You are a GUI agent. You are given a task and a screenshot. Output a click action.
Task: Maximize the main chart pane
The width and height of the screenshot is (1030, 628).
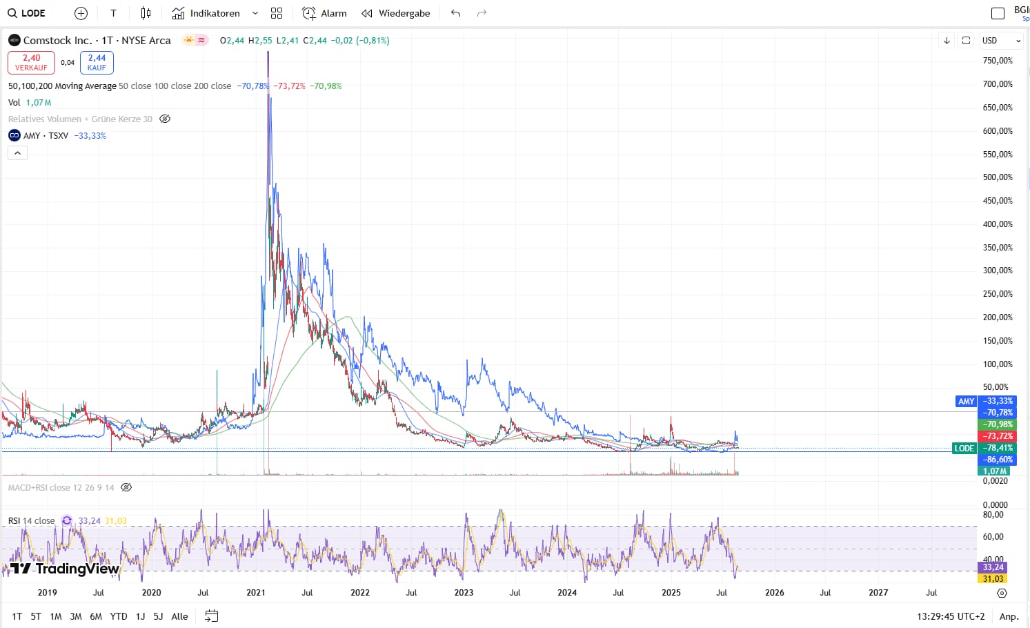tap(966, 41)
